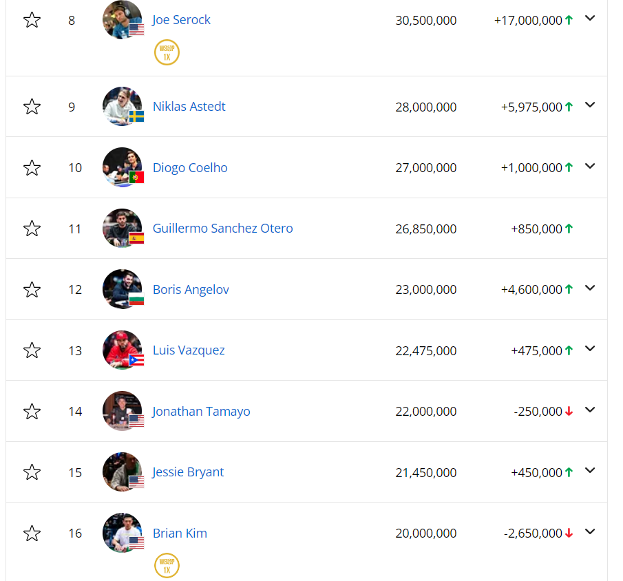Click the star next to Jessie Bryant
Viewport: 623px width, 581px height.
point(32,472)
